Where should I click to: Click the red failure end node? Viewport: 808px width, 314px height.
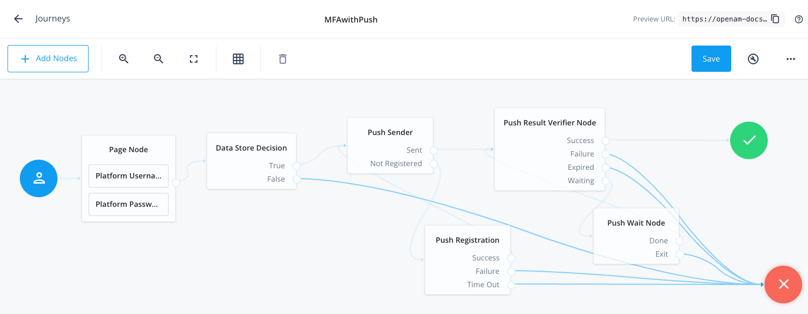[783, 284]
